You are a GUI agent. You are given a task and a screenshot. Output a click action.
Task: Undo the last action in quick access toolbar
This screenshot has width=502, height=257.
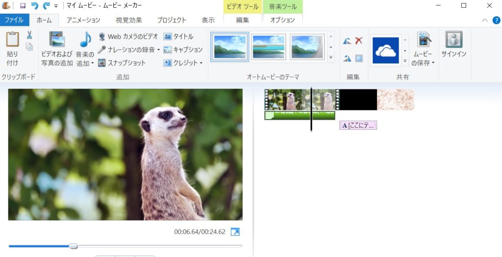[34, 5]
